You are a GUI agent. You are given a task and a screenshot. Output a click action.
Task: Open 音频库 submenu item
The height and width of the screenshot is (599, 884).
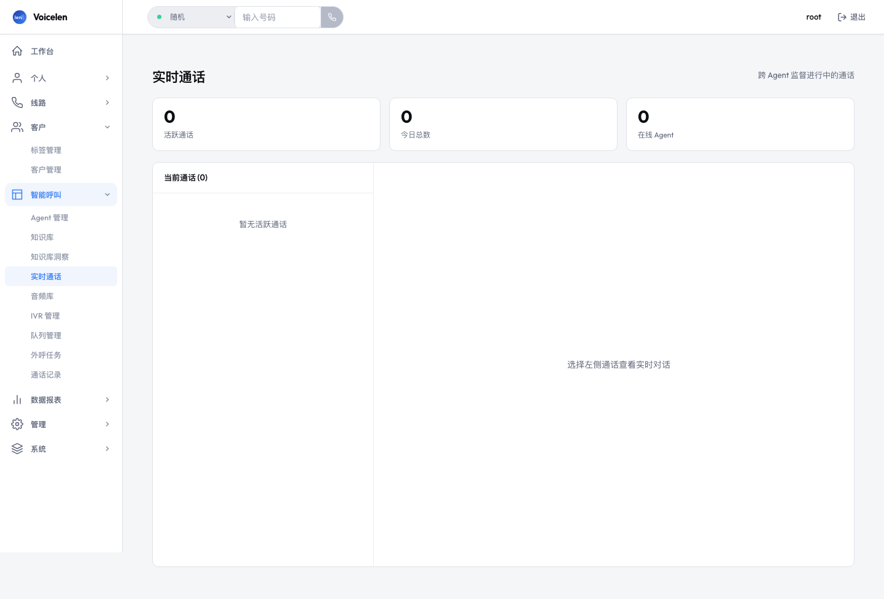click(61, 296)
